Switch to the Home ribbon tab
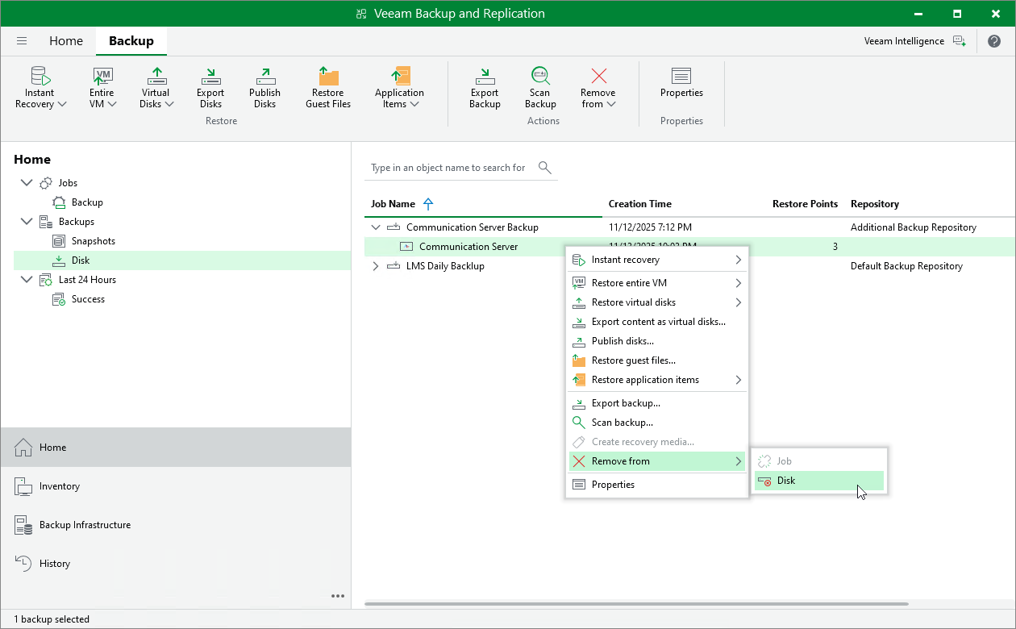Screen dimensions: 1016x629 [66, 41]
